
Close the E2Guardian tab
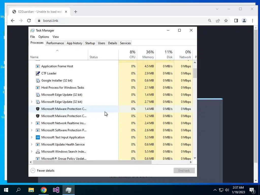(x=66, y=12)
